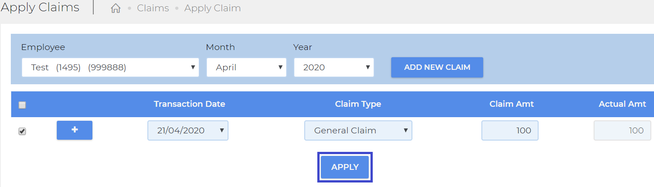Toggle the select-all checkbox in table header
Image resolution: width=654 pixels, height=187 pixels.
click(x=22, y=105)
